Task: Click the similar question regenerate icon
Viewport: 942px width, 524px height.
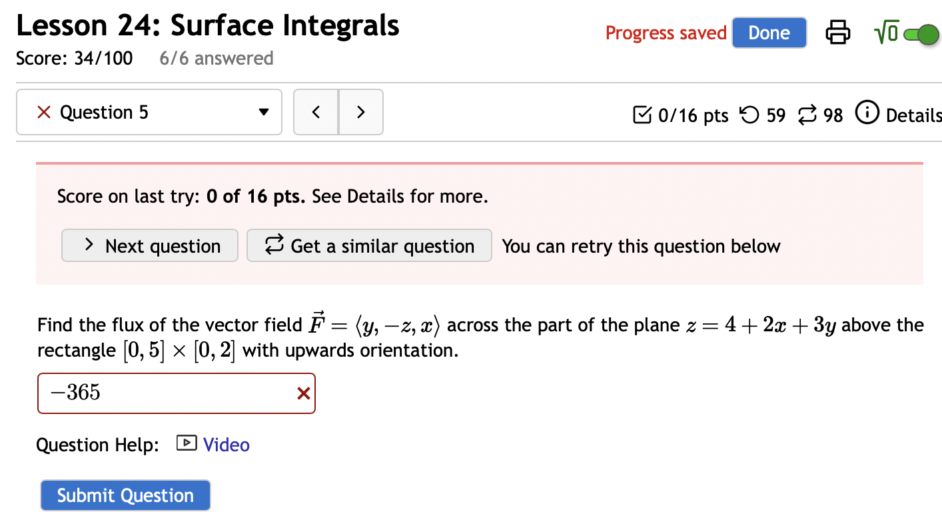Action: [x=806, y=115]
